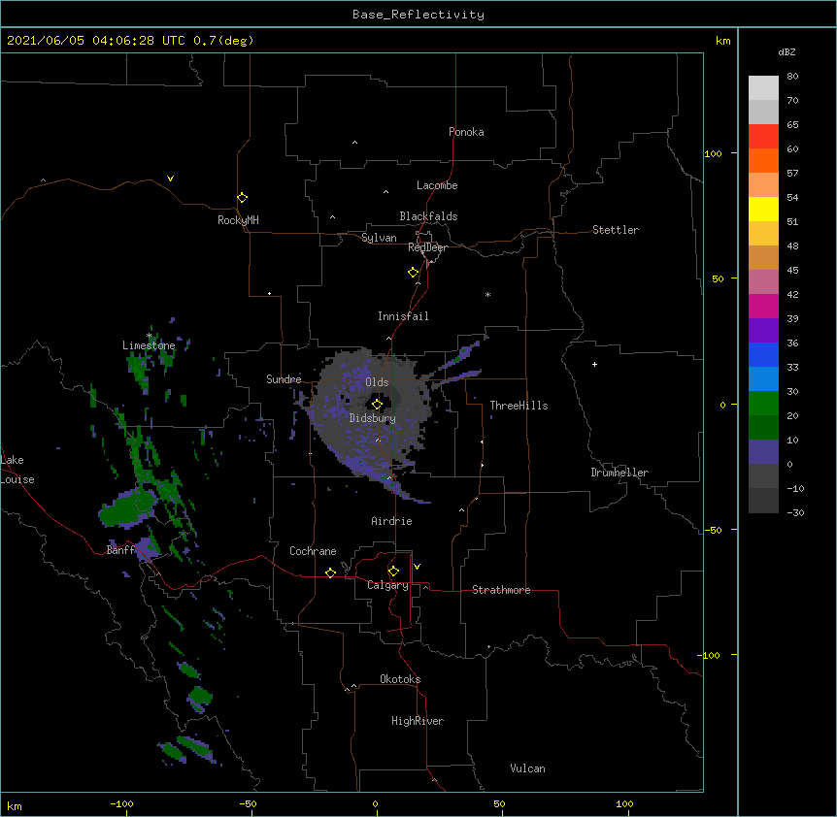837x817 pixels.
Task: Click the white asterisk marker east of Innisfail
Action: [x=487, y=294]
